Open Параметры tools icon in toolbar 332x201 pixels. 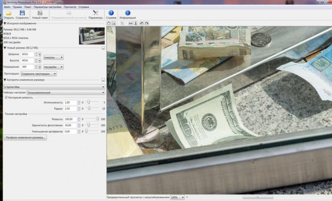[x=95, y=13]
